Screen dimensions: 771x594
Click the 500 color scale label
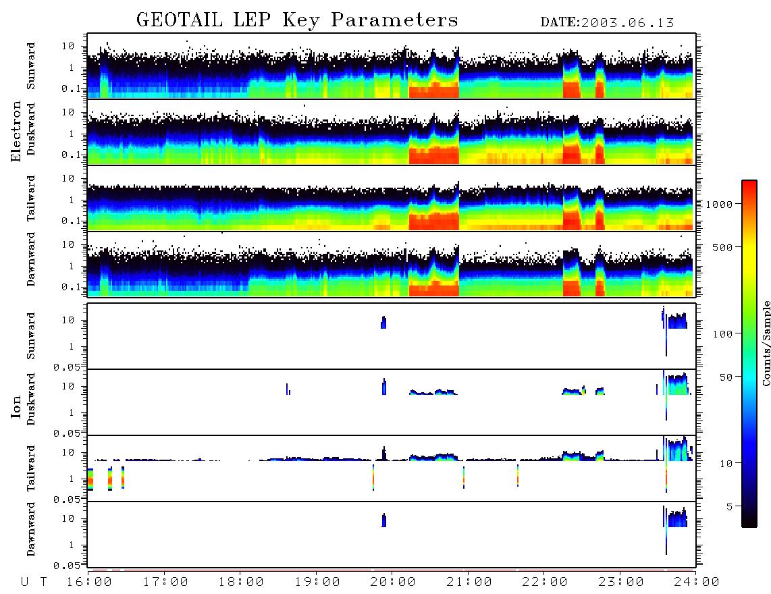pyautogui.click(x=723, y=247)
